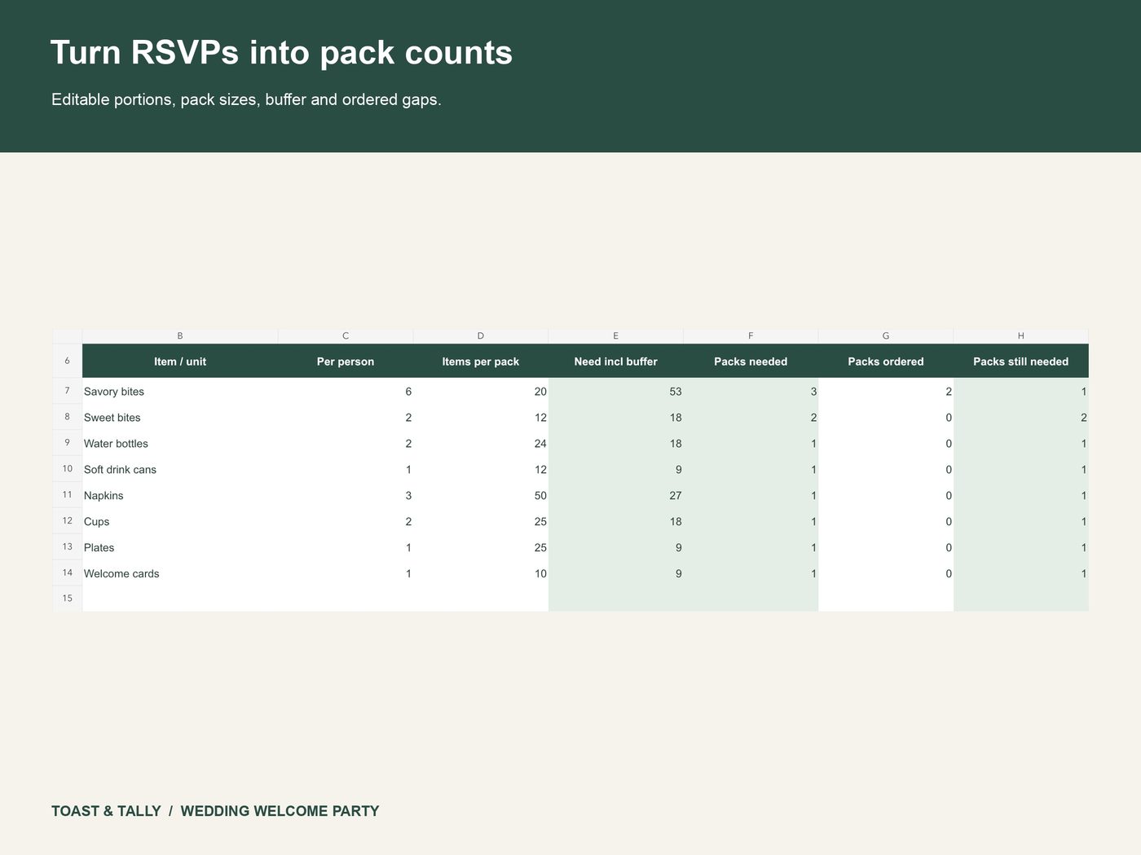
Task: Click the "Item / unit" header cell
Action: point(180,362)
